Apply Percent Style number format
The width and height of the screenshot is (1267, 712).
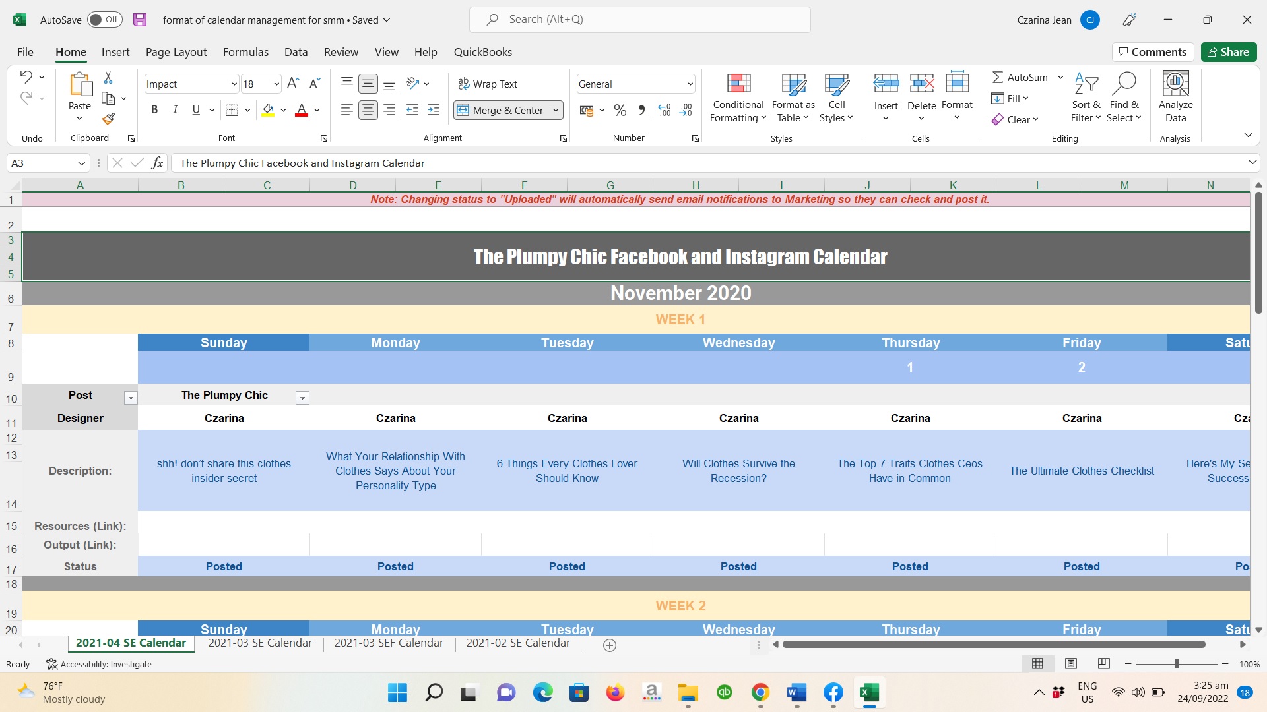click(x=620, y=110)
